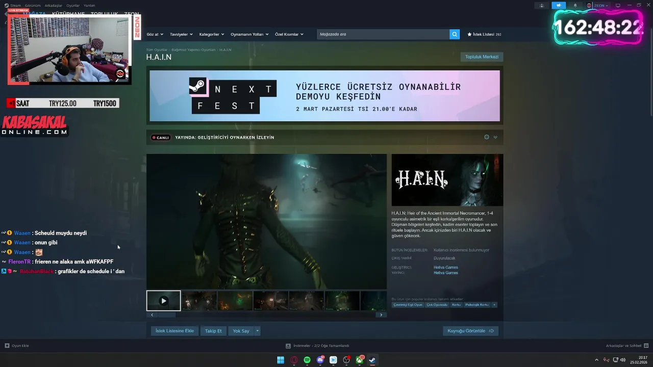Collapse the live broadcast panel with the chevron
This screenshot has width=653, height=367.
tap(495, 137)
